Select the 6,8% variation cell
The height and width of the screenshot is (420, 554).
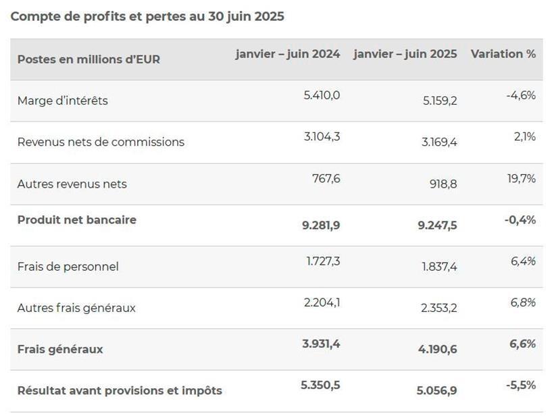coord(523,303)
